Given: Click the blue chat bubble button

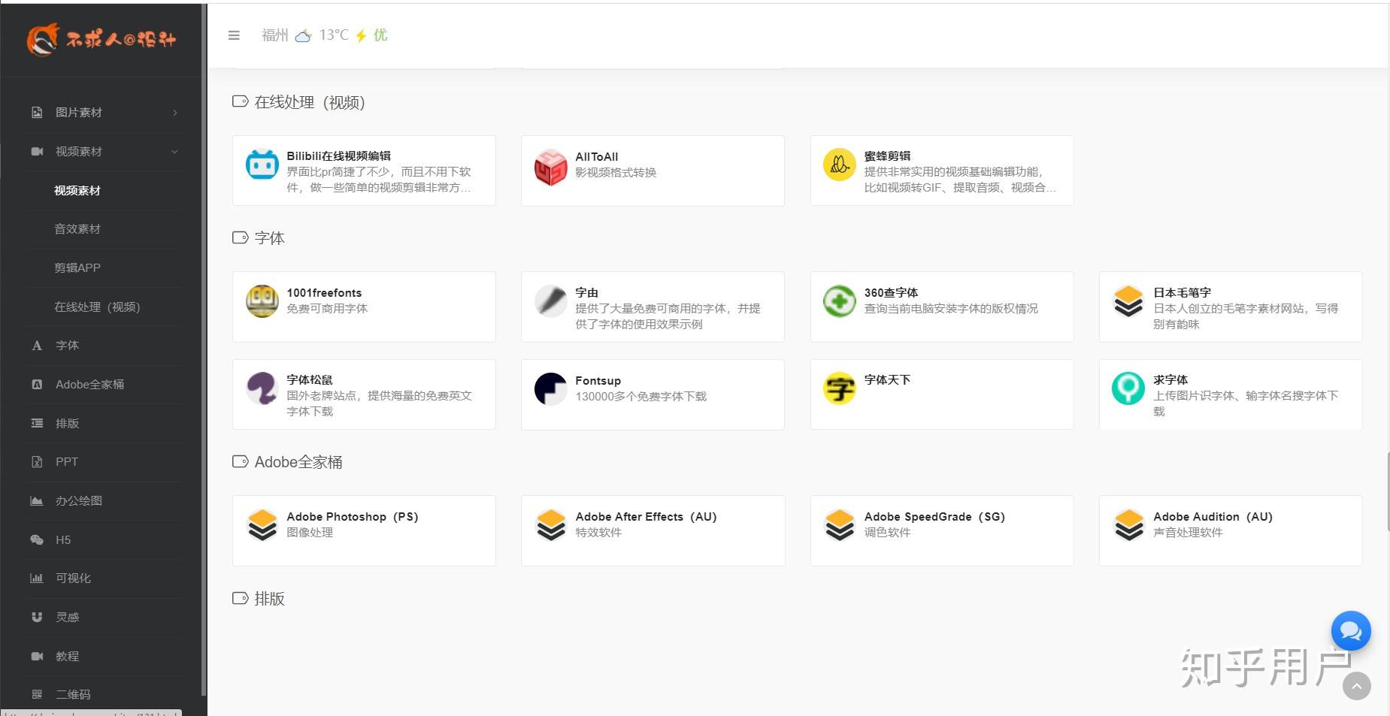Looking at the screenshot, I should [x=1351, y=631].
